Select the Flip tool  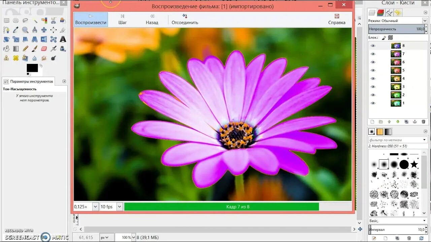click(44, 39)
